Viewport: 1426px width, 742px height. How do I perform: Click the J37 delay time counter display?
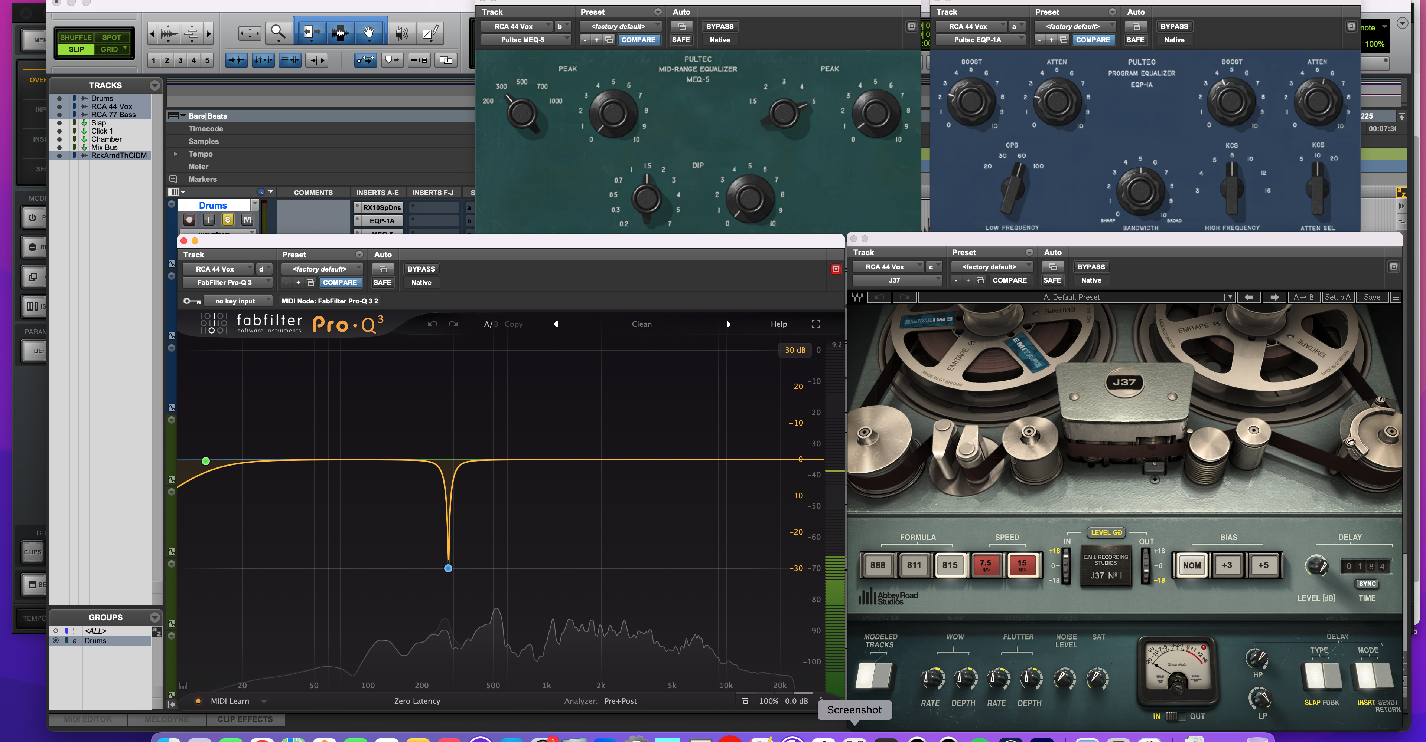tap(1365, 566)
